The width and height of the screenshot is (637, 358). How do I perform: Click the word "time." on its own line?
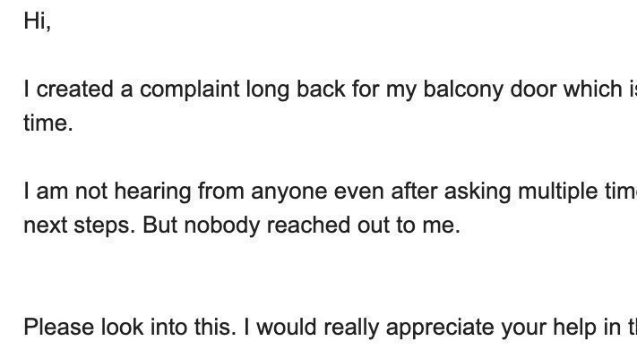tap(48, 124)
